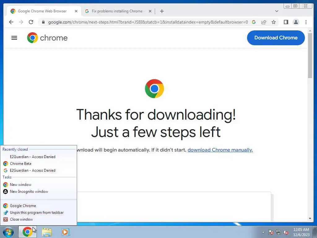The image size is (317, 238).
Task: Open the browser side panel
Action: pyautogui.click(x=286, y=22)
